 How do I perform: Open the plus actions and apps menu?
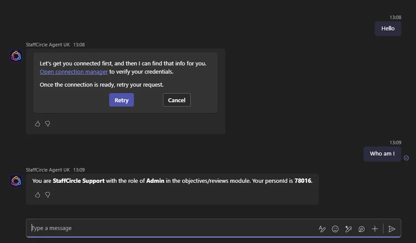(x=374, y=229)
